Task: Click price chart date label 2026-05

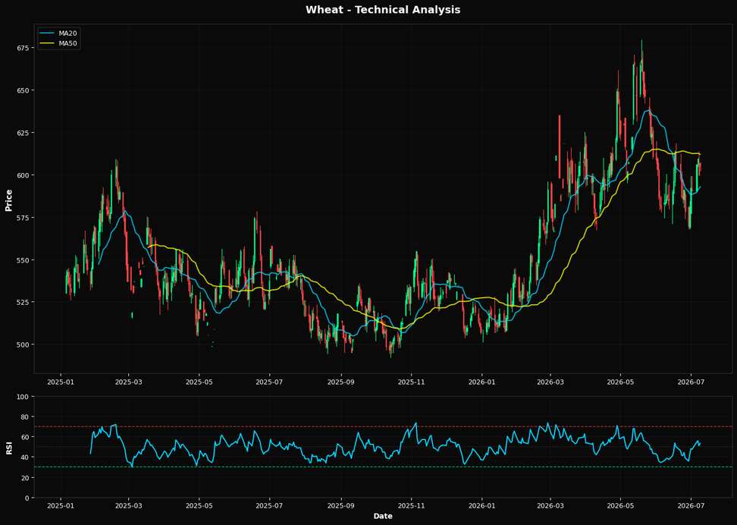Action: (x=620, y=382)
